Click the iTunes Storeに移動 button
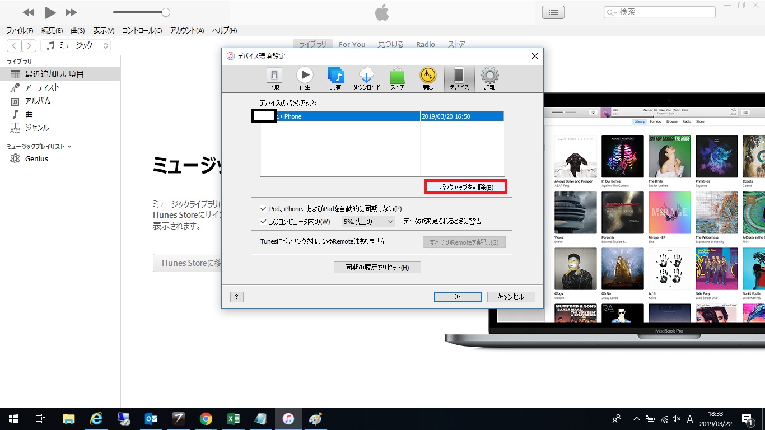This screenshot has height=430, width=765. click(x=192, y=263)
